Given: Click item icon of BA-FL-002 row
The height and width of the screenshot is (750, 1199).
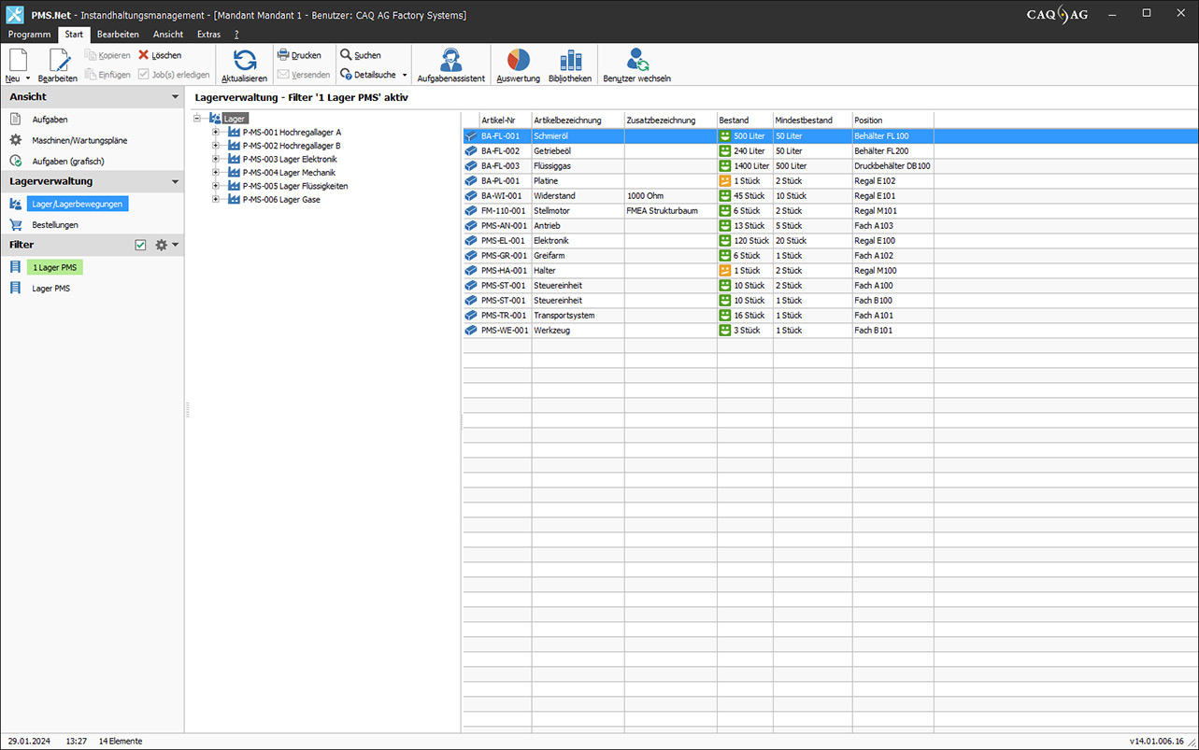Looking at the screenshot, I should click(x=471, y=151).
